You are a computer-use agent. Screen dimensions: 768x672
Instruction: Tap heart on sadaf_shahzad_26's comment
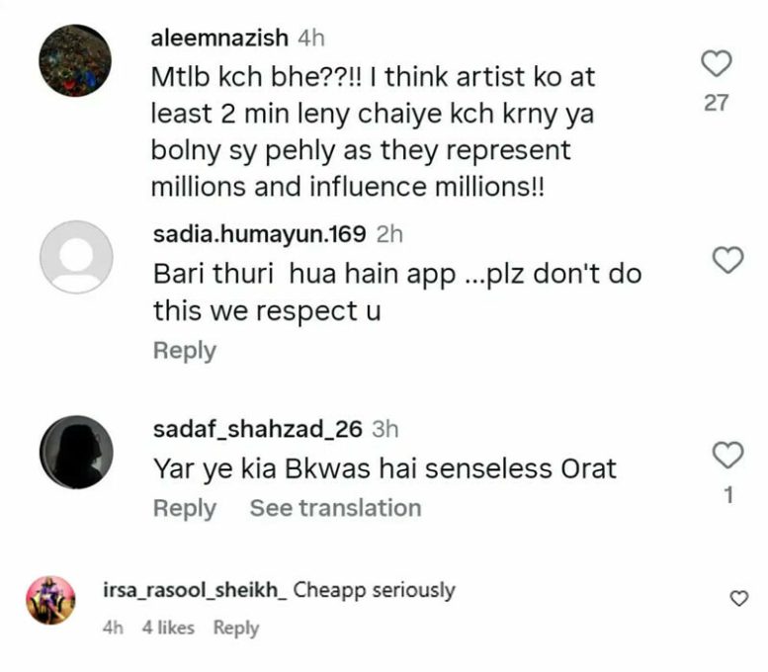(727, 455)
